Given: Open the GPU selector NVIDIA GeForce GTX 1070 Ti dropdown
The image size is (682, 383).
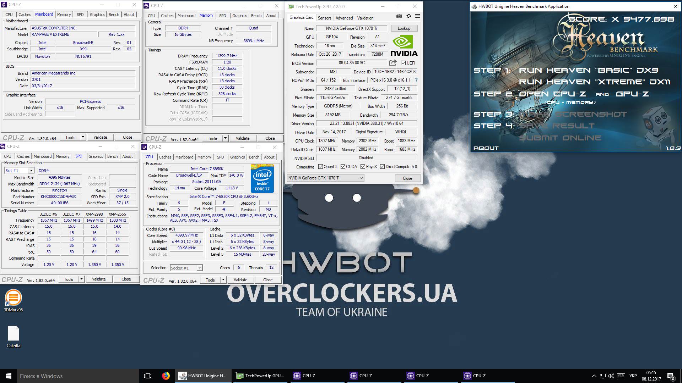Looking at the screenshot, I should tap(325, 178).
